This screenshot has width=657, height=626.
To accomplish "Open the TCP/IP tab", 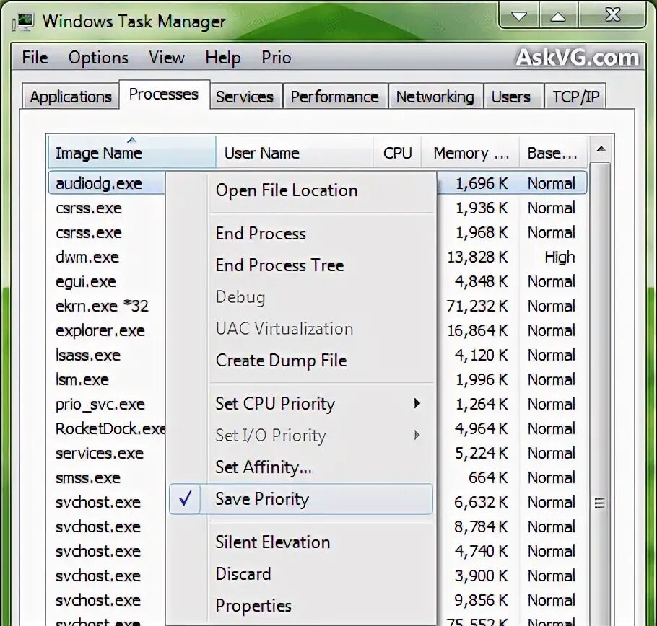I will [x=575, y=97].
